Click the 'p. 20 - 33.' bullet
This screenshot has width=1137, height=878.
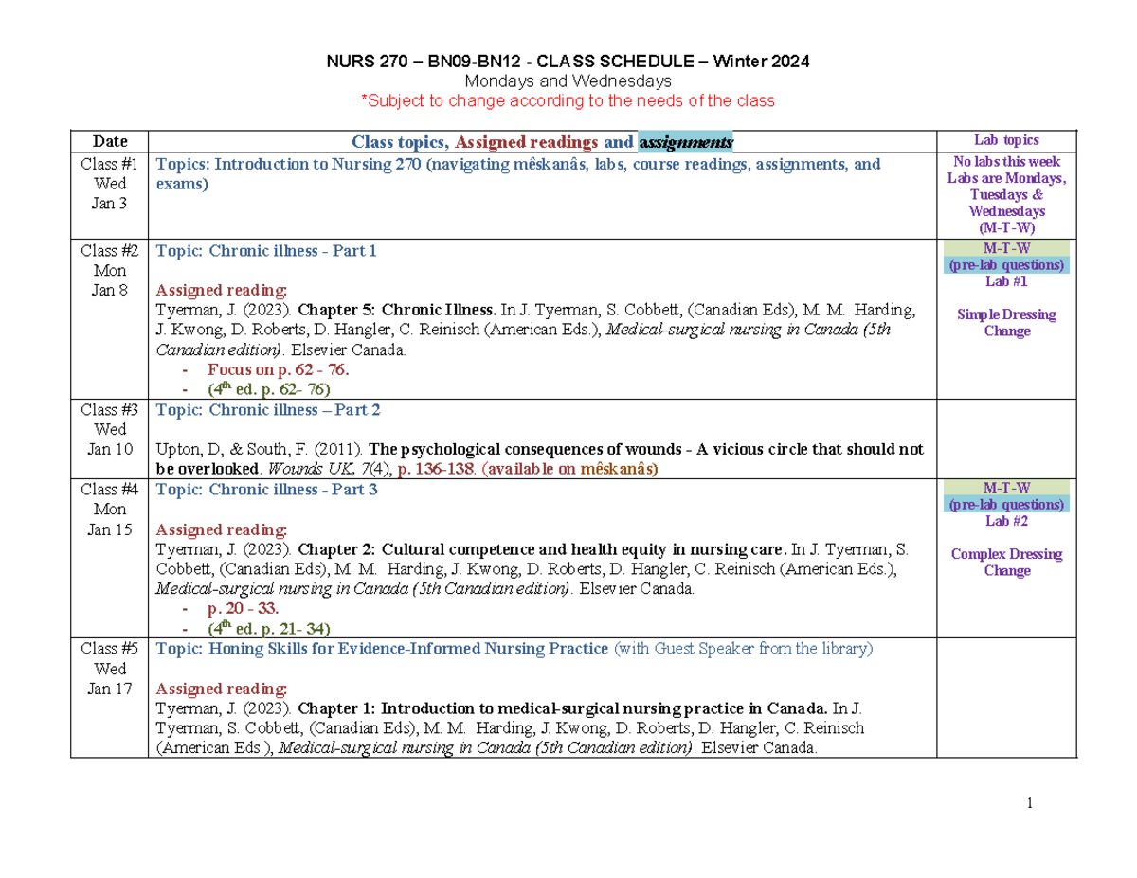(243, 608)
